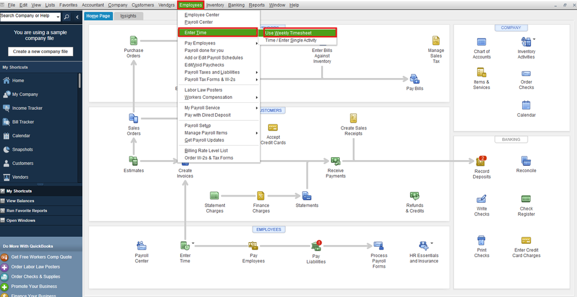Viewport: 577px width, 297px height.
Task: Expand My Payroll Service submenu
Action: 257,108
